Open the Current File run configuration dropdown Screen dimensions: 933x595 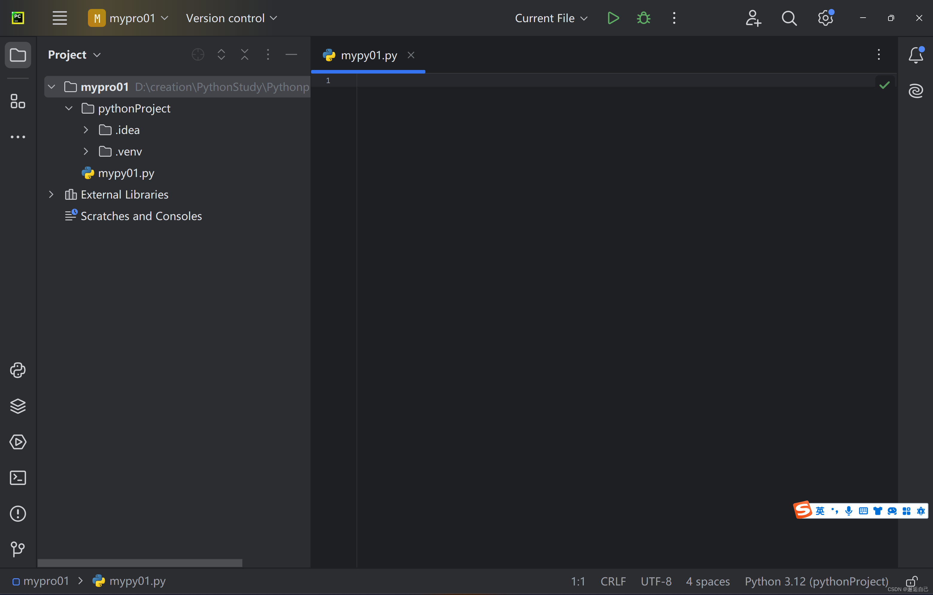pyautogui.click(x=551, y=18)
